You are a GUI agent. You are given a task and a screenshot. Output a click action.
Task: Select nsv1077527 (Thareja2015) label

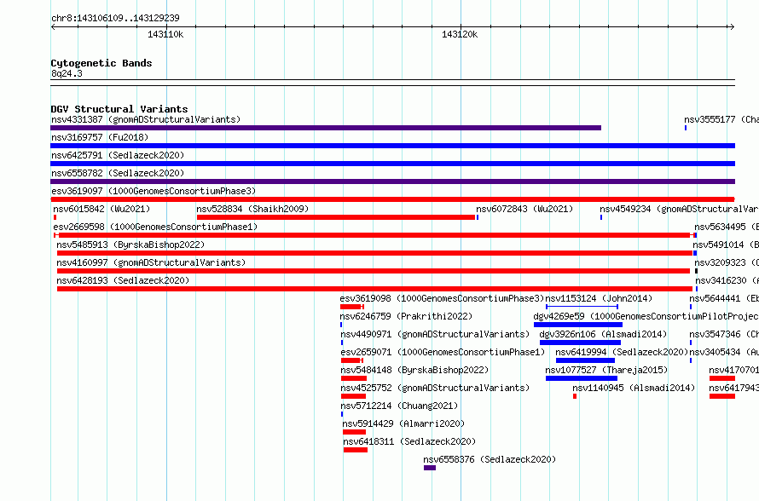click(x=606, y=370)
